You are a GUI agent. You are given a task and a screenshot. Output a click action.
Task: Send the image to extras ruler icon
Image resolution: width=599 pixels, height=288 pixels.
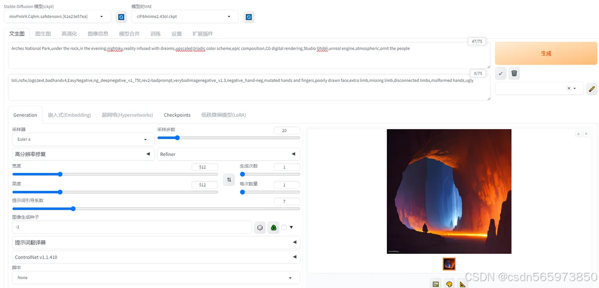point(463,284)
